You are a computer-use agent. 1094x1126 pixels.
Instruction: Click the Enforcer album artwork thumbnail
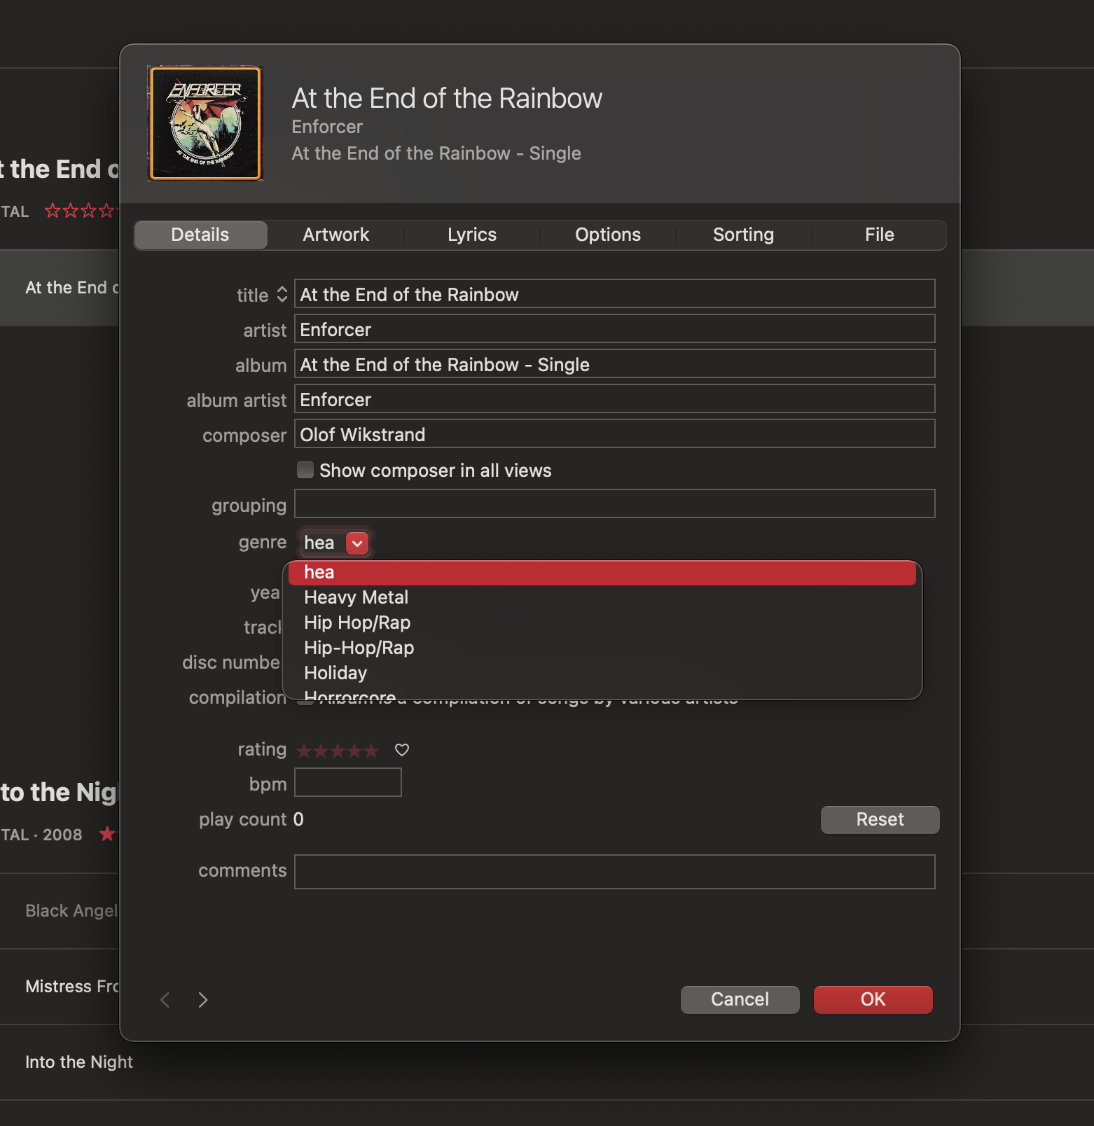click(205, 123)
